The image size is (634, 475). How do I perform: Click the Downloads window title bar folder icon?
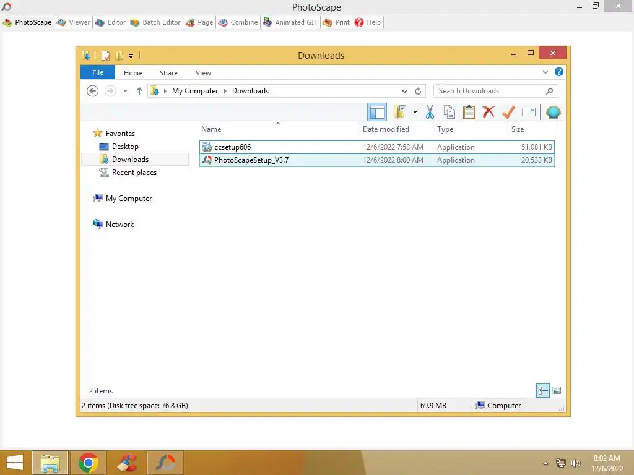[x=86, y=55]
